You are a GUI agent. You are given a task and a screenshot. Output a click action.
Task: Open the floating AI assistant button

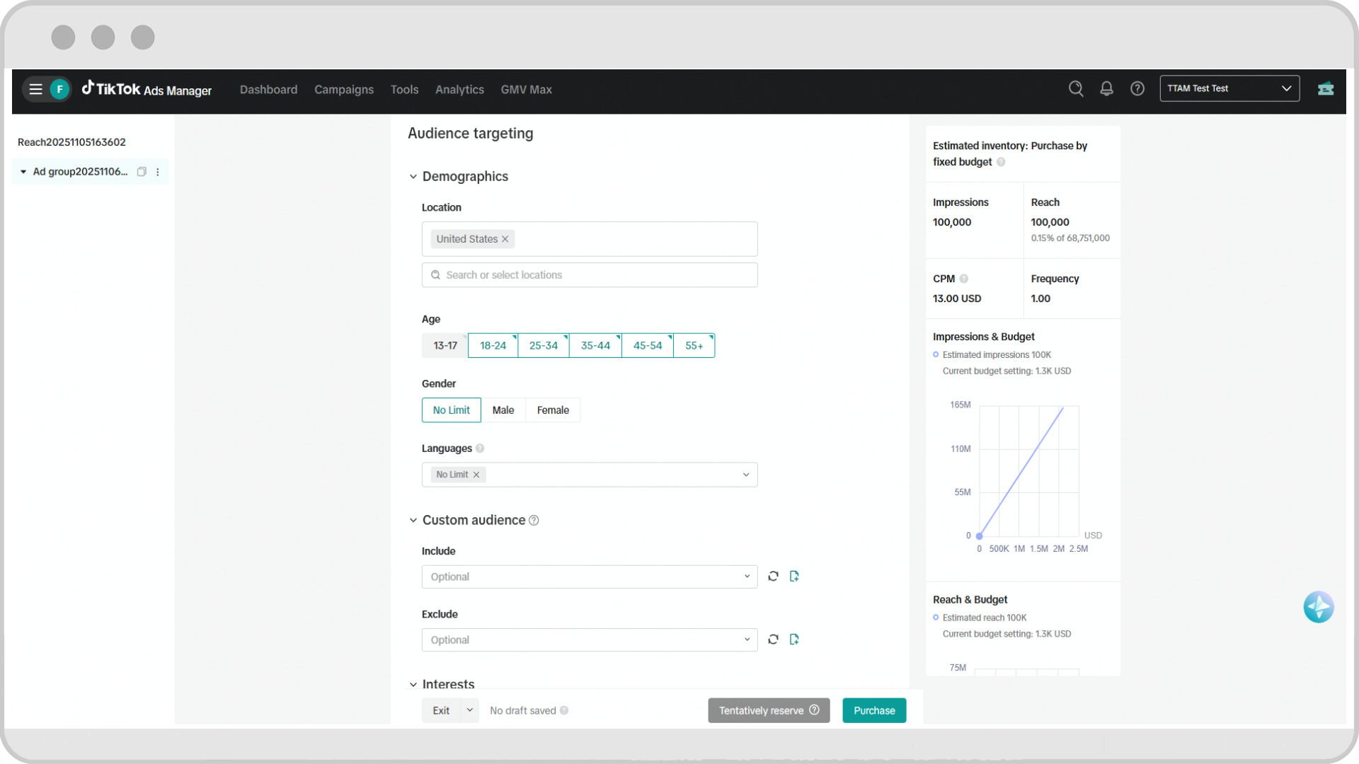coord(1318,607)
